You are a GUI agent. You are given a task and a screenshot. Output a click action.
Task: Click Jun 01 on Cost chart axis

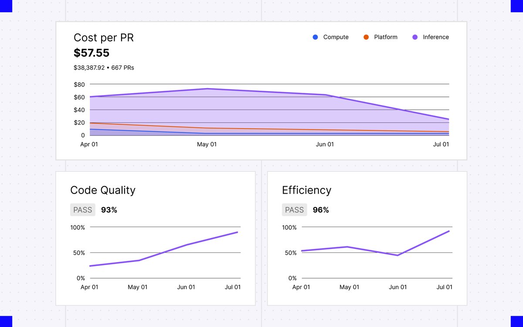[x=325, y=144]
